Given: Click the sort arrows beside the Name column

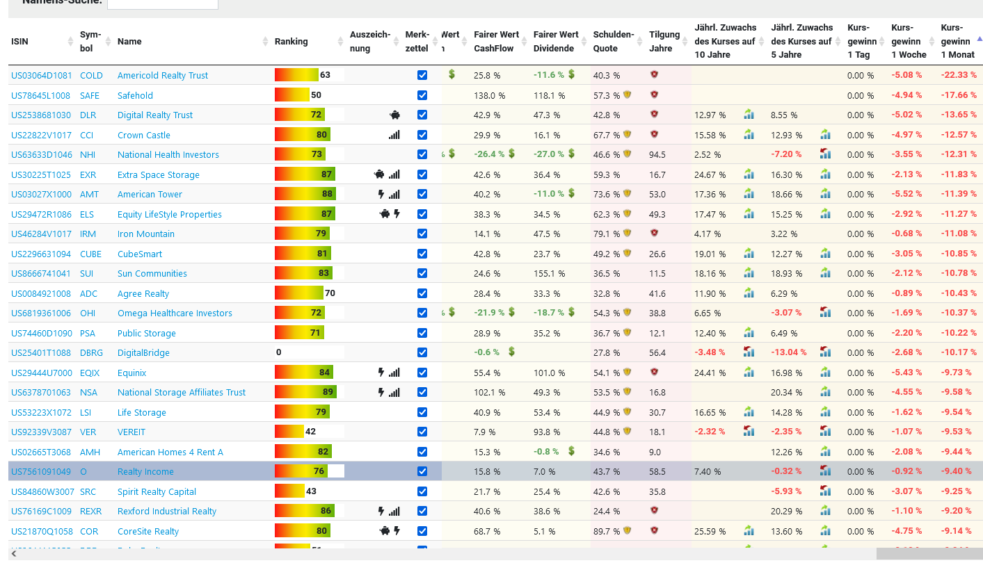Looking at the screenshot, I should (x=265, y=42).
